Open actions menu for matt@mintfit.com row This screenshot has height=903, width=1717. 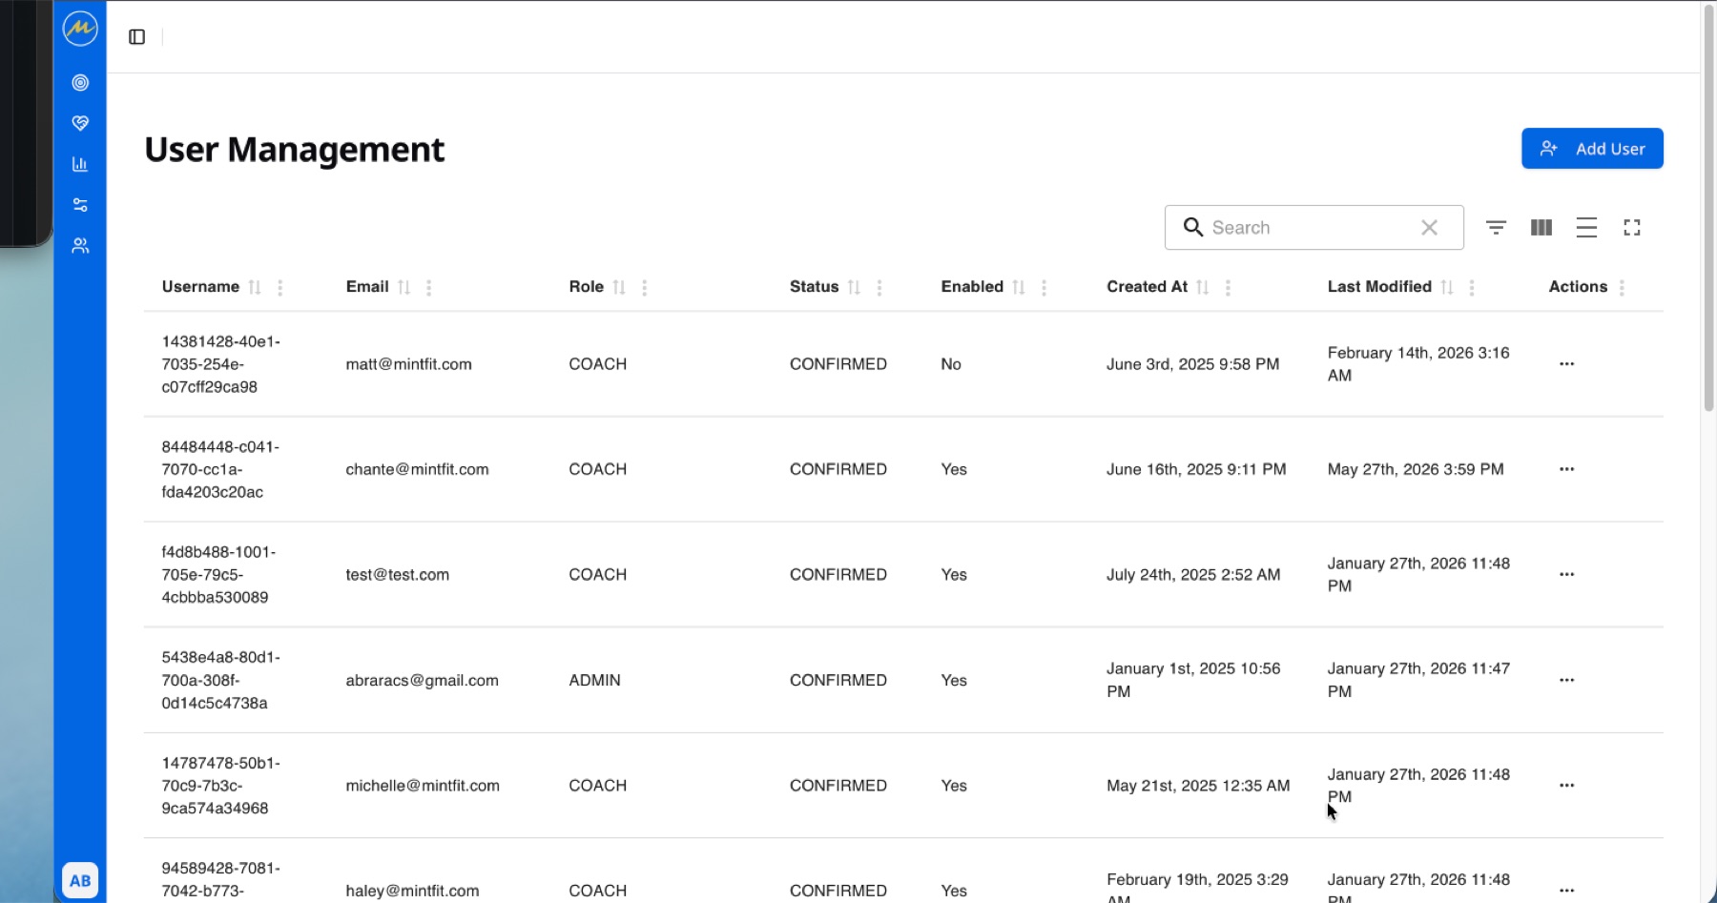click(1566, 364)
